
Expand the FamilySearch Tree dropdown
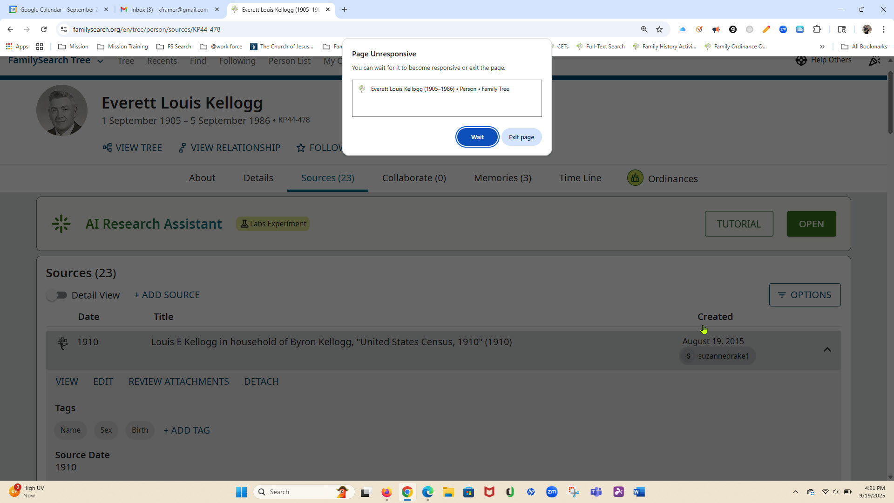(x=100, y=61)
